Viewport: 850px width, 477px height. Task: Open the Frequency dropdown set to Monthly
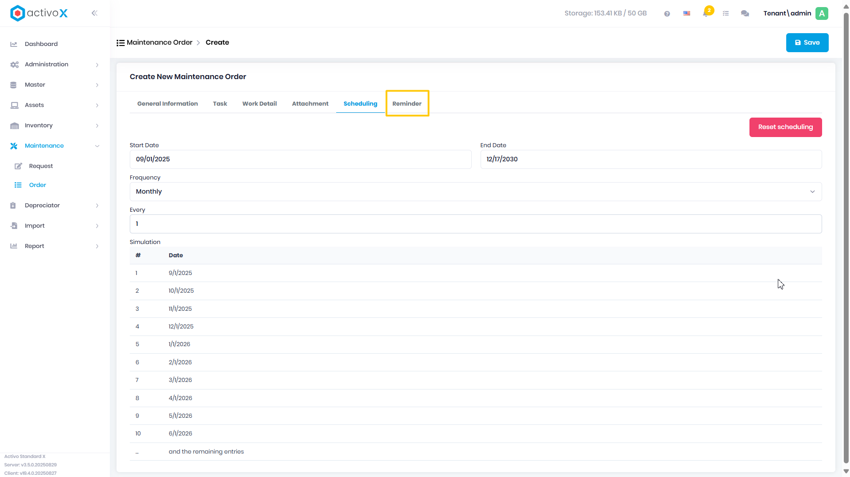[x=476, y=192]
